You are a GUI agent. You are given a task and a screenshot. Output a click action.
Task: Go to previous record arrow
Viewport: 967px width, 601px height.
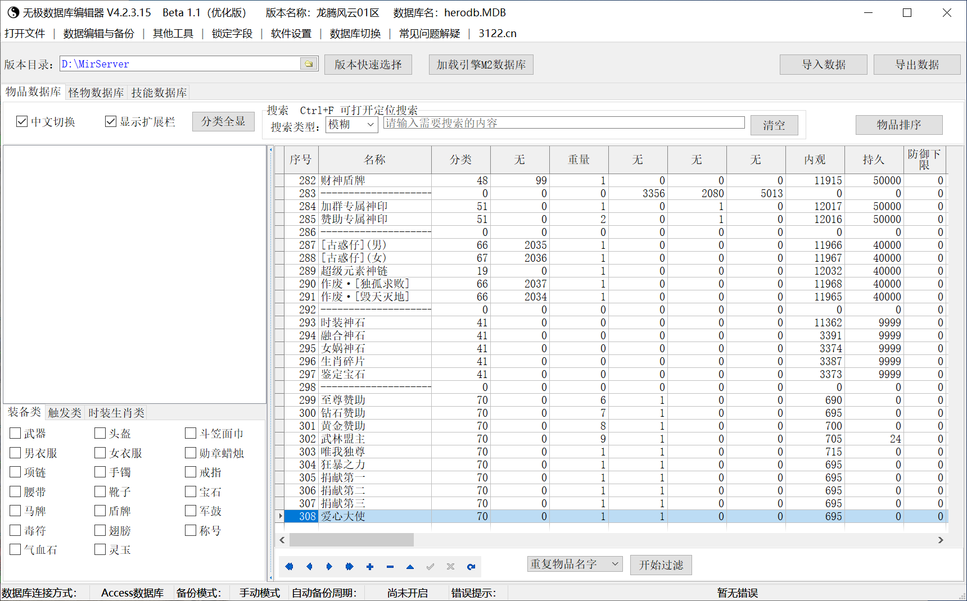click(309, 566)
